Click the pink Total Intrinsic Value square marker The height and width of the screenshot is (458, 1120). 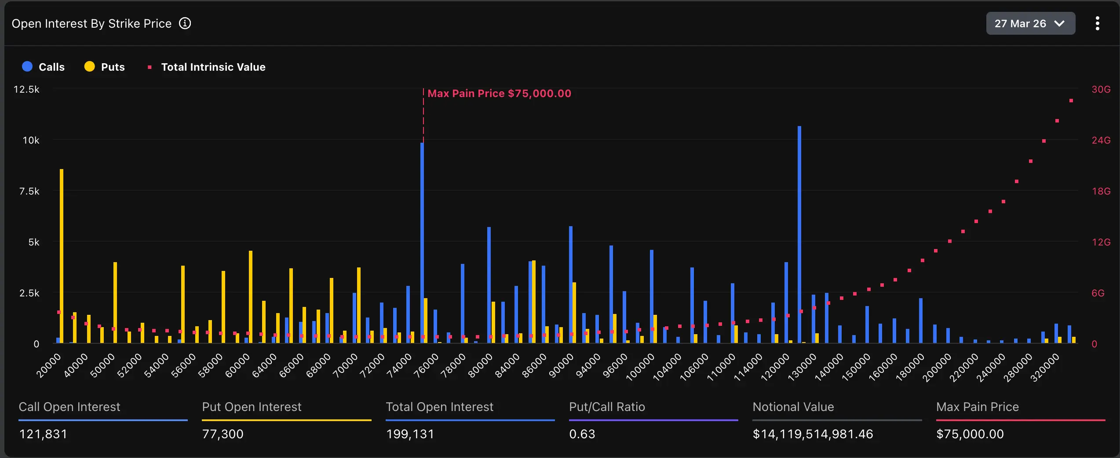click(150, 67)
